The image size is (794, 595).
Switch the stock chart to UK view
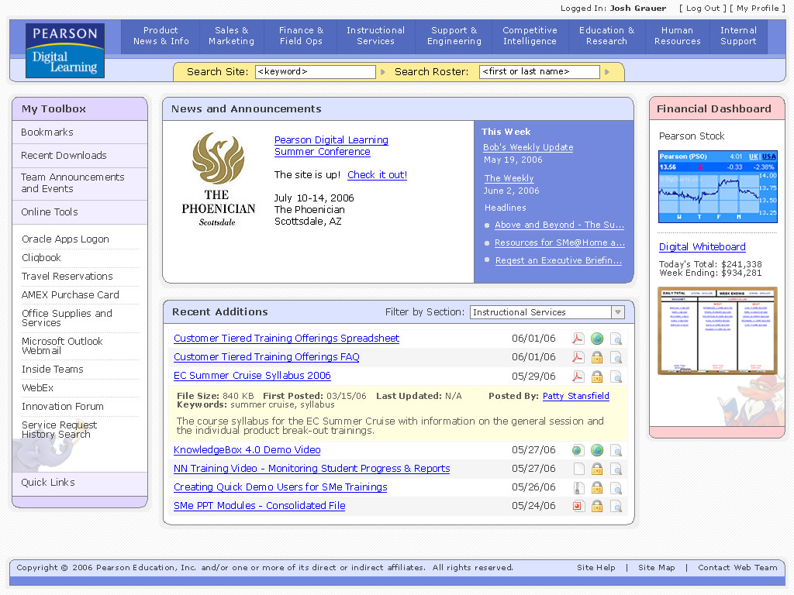754,156
